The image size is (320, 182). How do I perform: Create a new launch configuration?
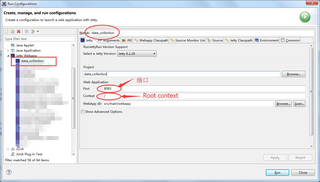(x=7, y=31)
